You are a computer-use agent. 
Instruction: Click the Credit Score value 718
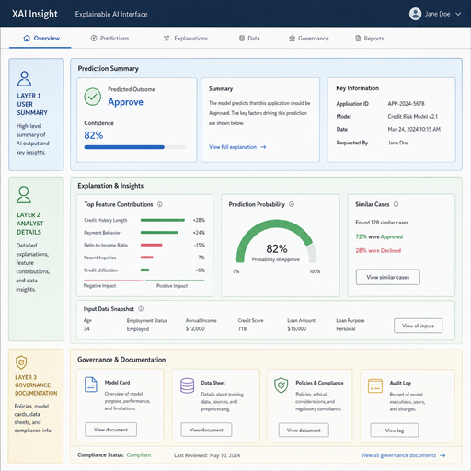tap(242, 329)
